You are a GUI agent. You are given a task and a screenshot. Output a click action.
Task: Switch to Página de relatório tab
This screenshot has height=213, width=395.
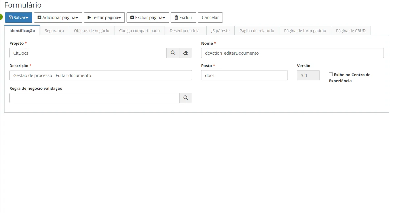[x=257, y=31]
